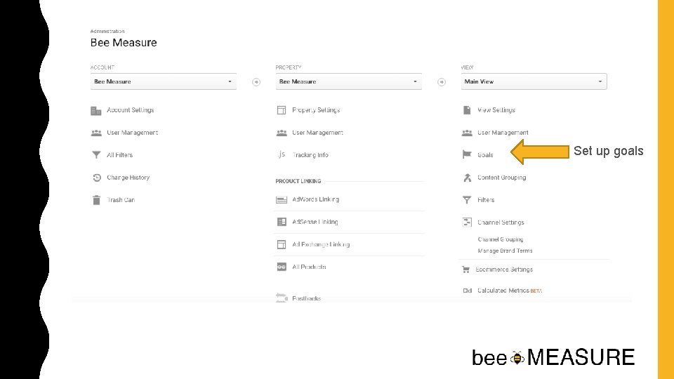The image size is (674, 379).
Task: Click the Change History clock icon
Action: click(96, 178)
